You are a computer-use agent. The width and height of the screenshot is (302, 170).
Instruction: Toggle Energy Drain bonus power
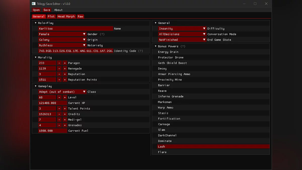(168, 52)
